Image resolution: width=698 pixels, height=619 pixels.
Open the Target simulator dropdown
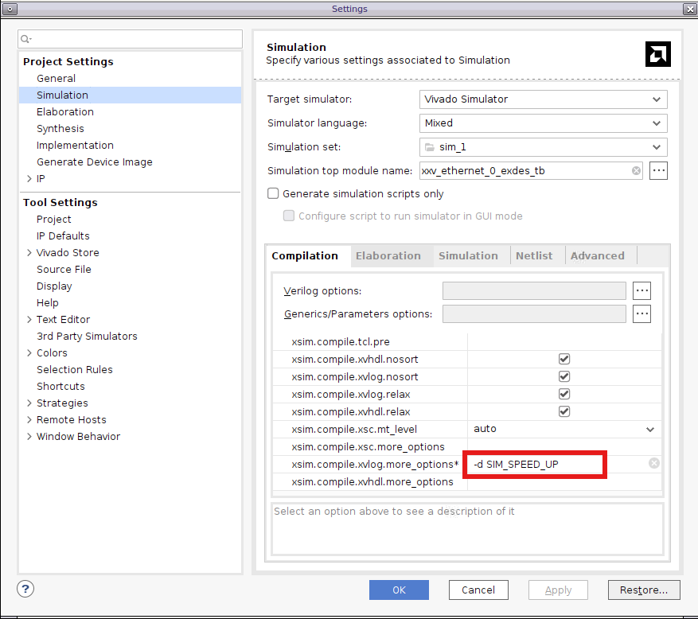click(543, 99)
